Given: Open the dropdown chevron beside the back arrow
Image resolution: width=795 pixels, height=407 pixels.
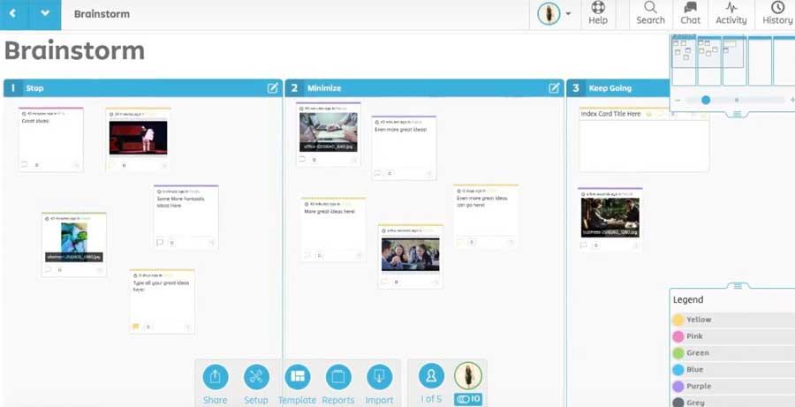Looking at the screenshot, I should 45,14.
